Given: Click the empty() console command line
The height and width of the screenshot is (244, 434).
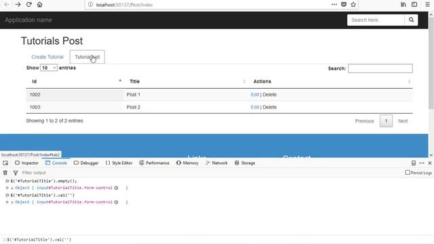Looking at the screenshot, I should (x=43, y=181).
